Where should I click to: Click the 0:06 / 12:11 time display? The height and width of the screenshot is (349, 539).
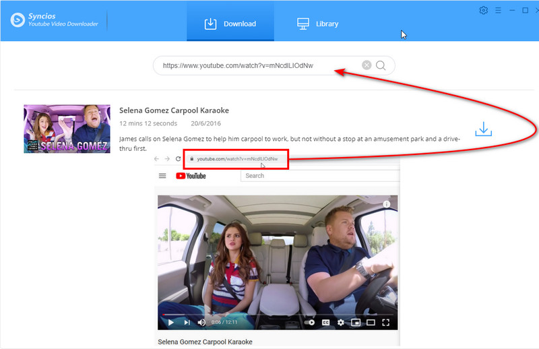[x=224, y=322]
